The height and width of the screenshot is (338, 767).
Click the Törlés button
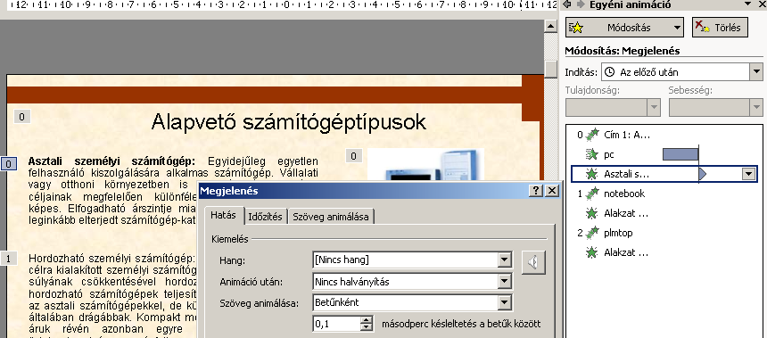[721, 28]
